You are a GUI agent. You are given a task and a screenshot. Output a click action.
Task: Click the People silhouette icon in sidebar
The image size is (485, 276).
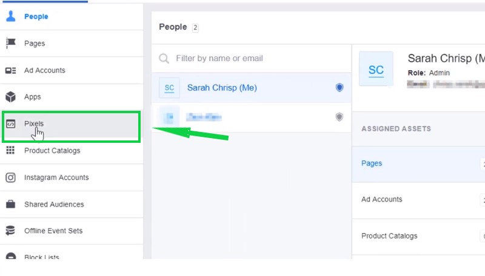(x=10, y=16)
